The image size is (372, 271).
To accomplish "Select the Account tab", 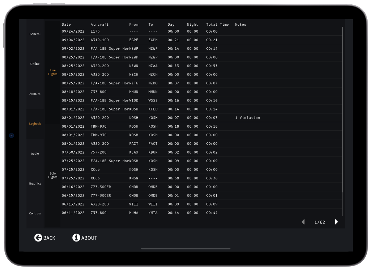I will 35,94.
